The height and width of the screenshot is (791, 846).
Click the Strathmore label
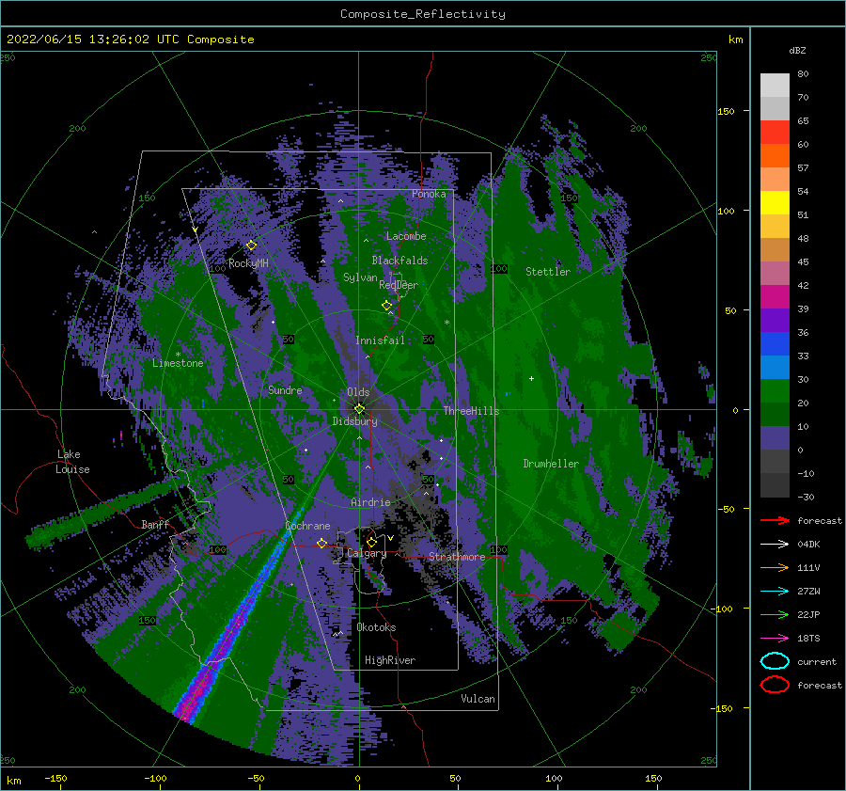click(x=457, y=557)
